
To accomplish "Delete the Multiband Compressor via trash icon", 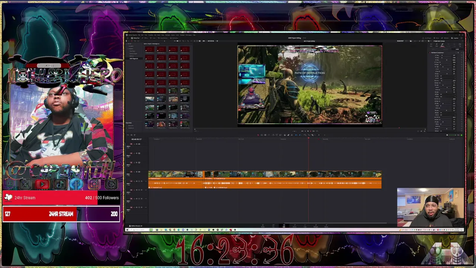I will pyautogui.click(x=458, y=52).
